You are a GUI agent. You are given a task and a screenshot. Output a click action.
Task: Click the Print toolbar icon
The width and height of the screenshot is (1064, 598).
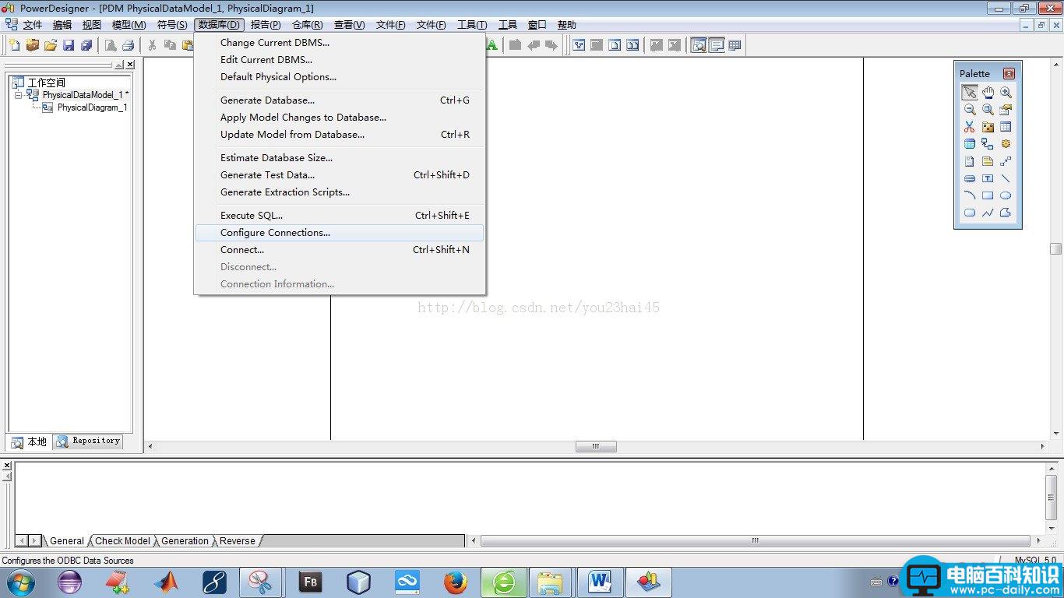pyautogui.click(x=128, y=45)
